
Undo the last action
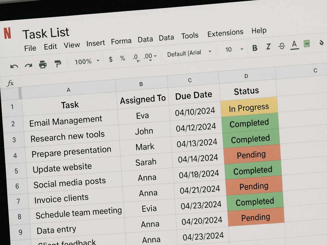[x=14, y=66]
